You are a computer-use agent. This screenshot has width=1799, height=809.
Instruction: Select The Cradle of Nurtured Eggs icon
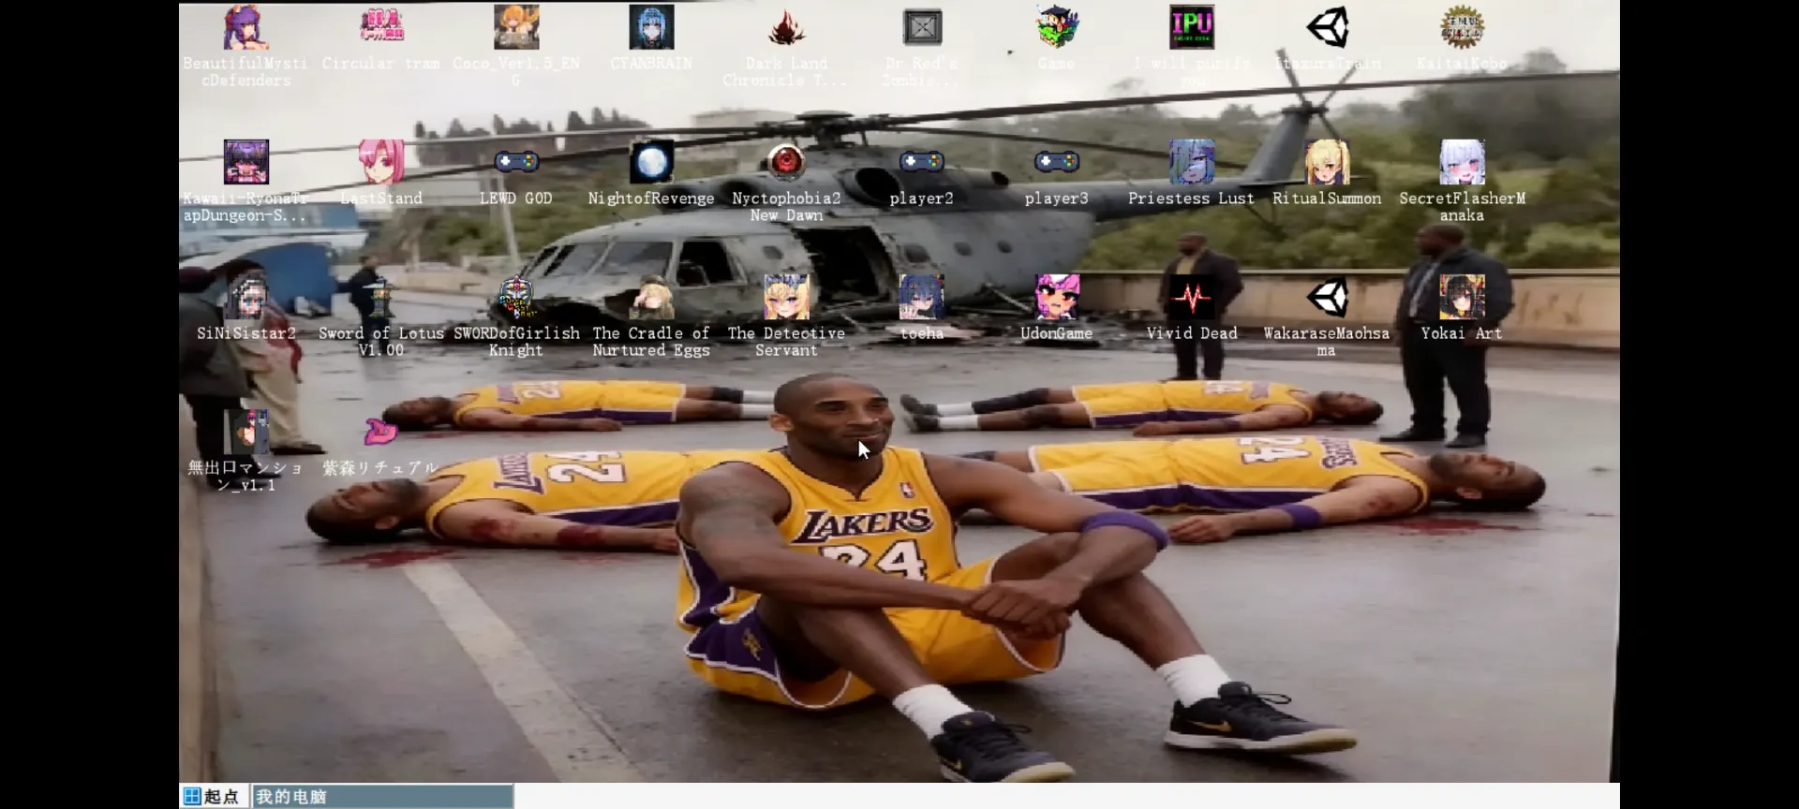point(651,298)
